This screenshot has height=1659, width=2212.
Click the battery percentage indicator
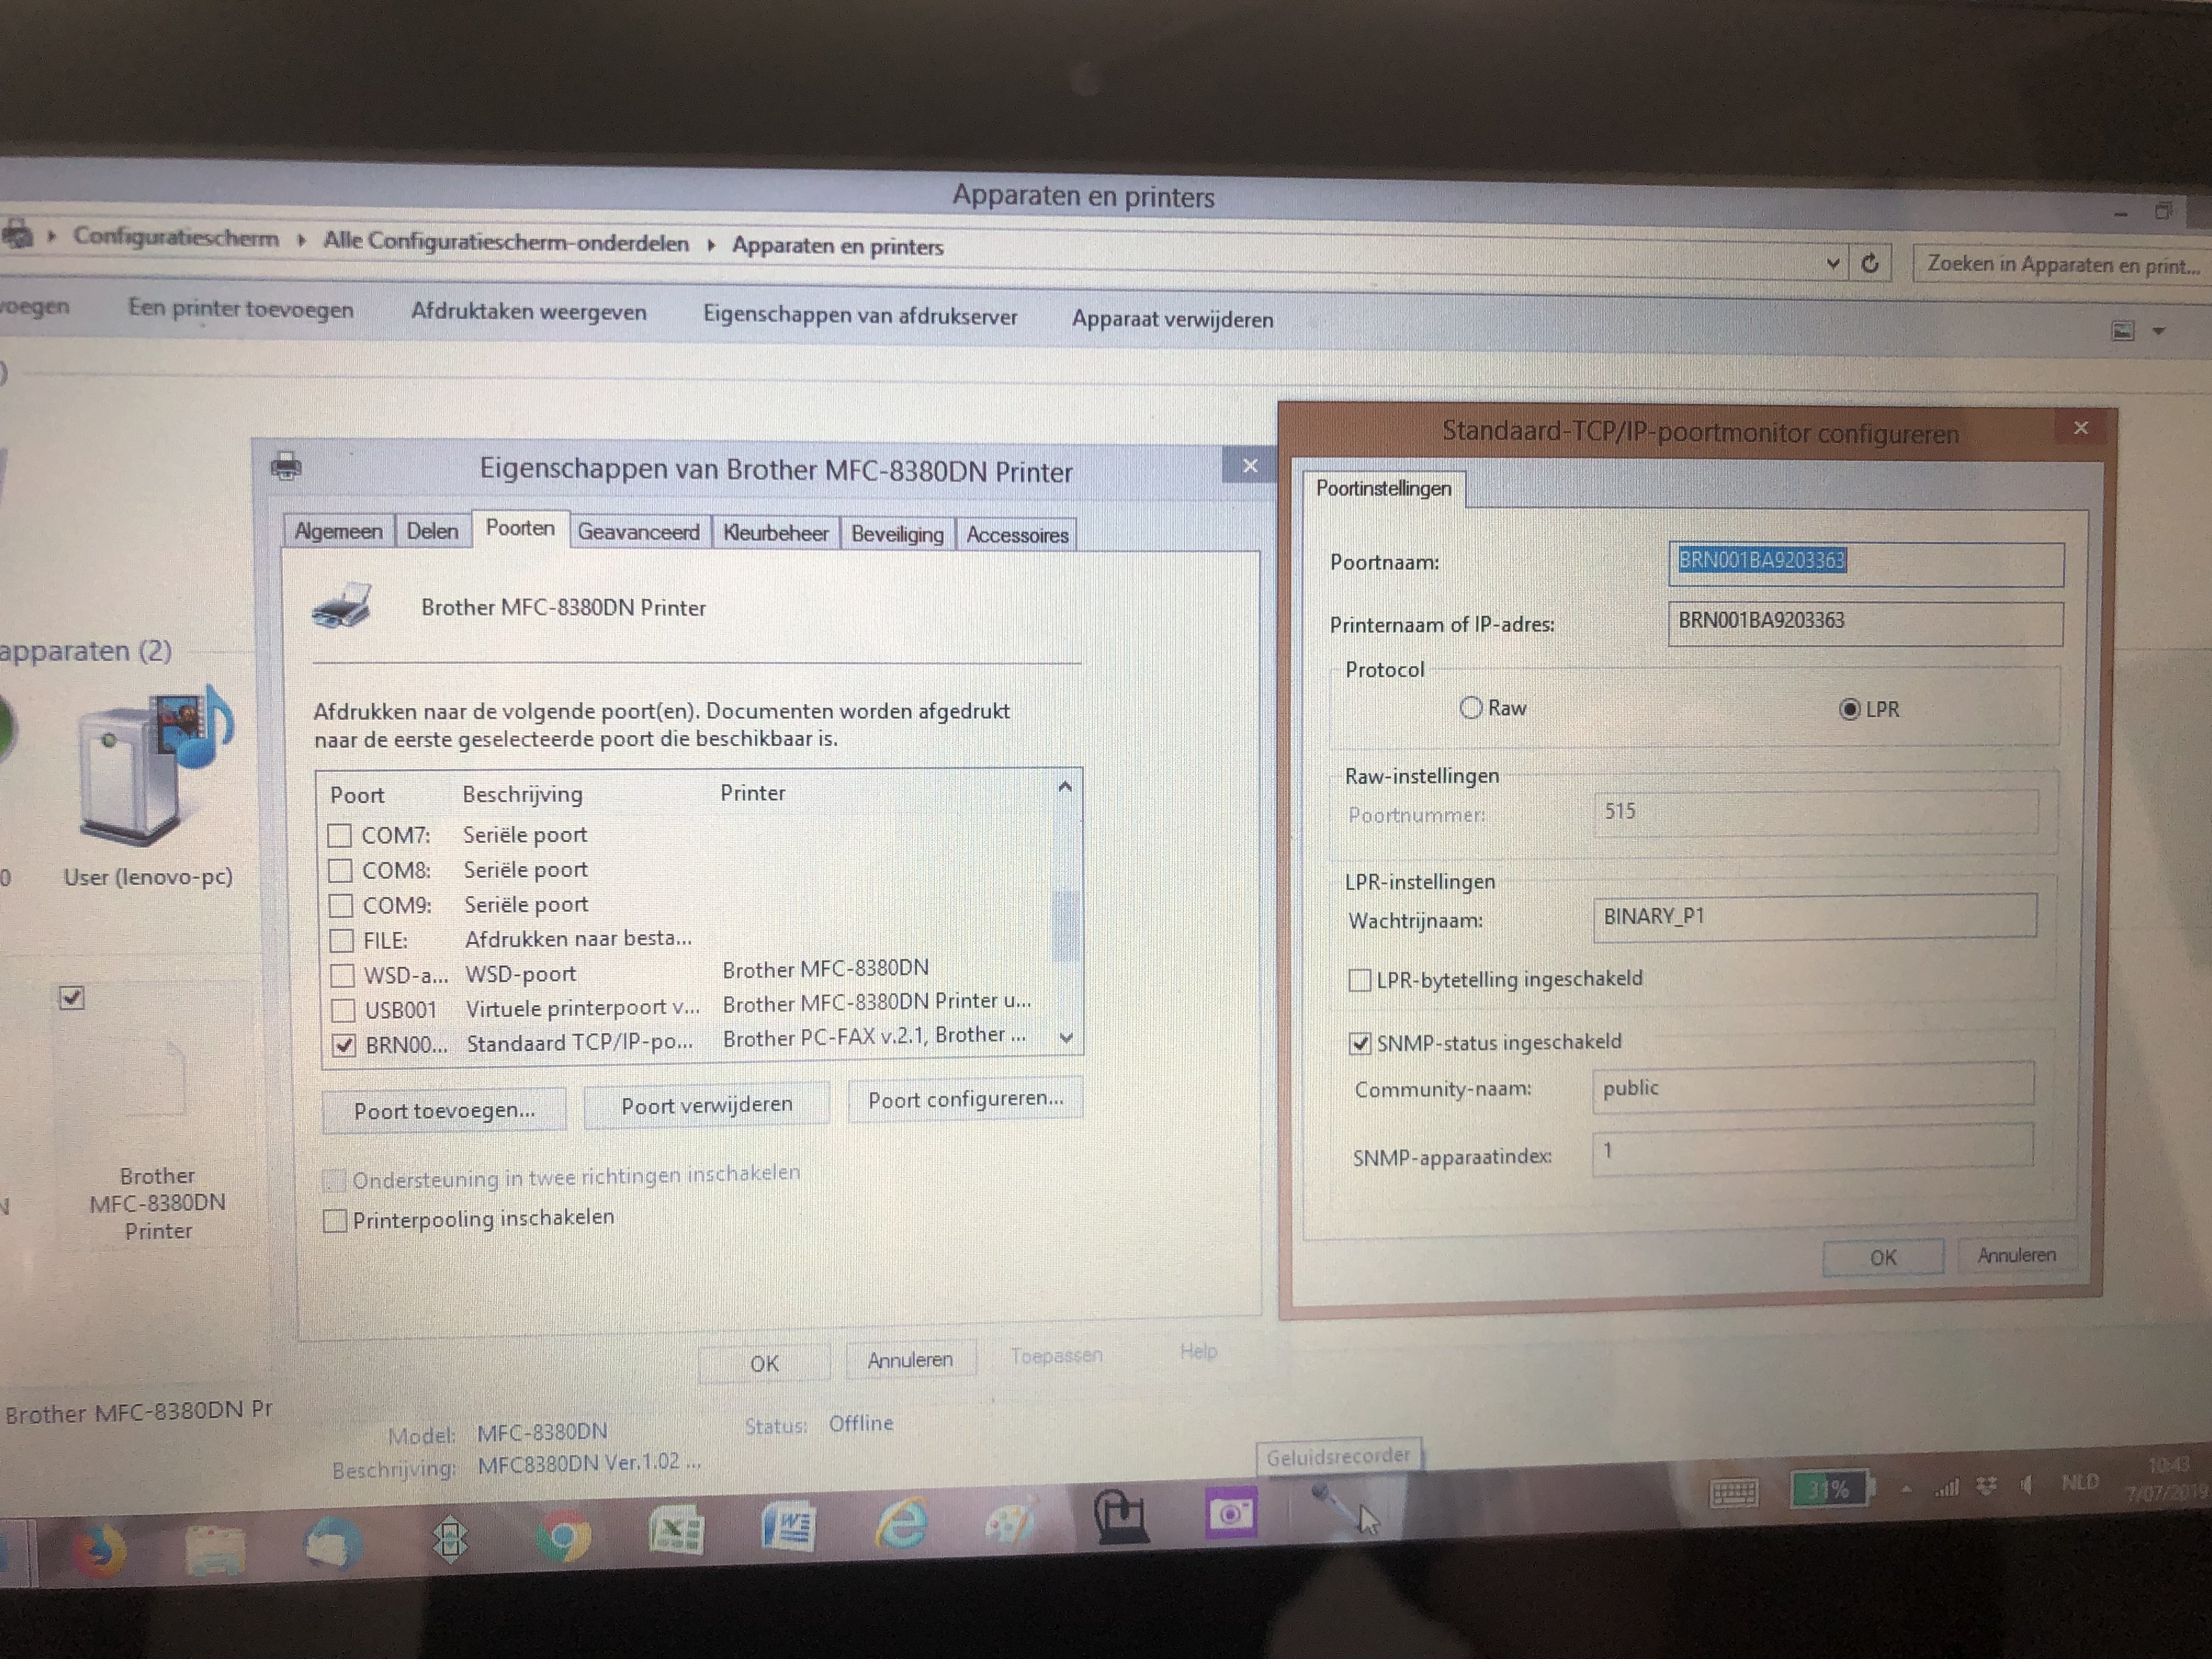click(1830, 1490)
